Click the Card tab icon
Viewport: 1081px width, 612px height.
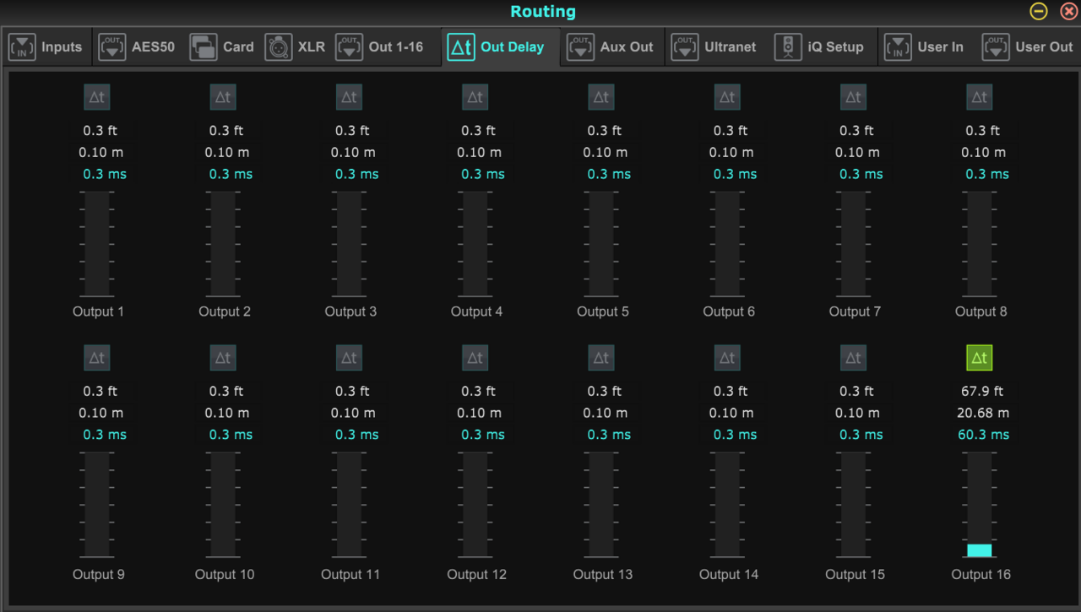[x=204, y=47]
